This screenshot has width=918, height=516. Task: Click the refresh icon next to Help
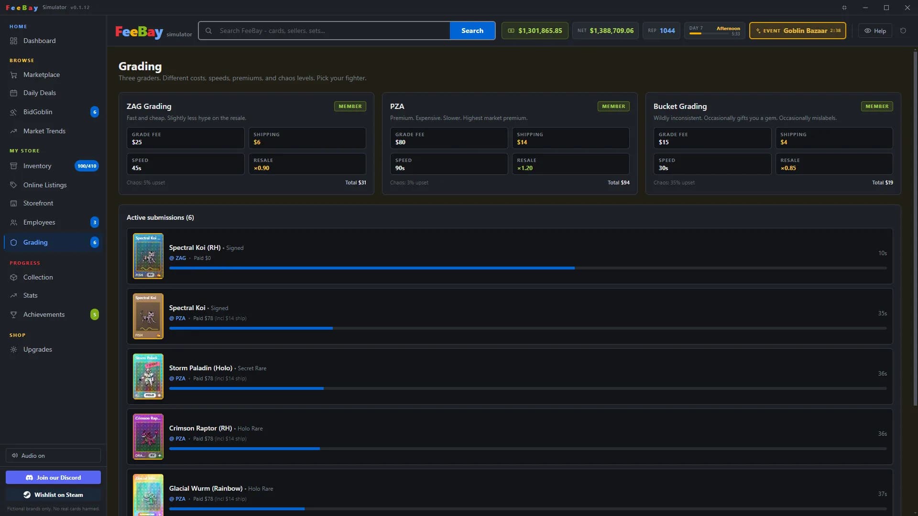click(903, 31)
